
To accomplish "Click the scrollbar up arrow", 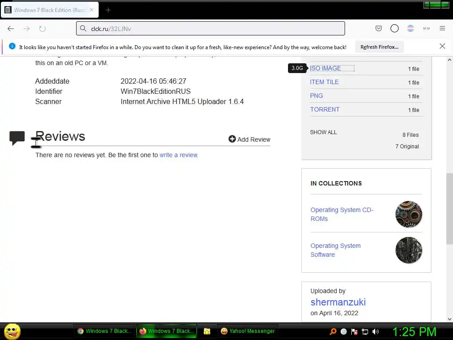I will click(x=449, y=60).
